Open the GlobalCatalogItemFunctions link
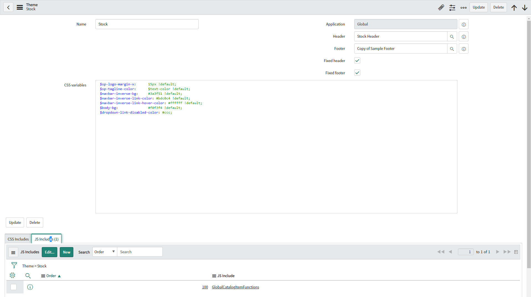The image size is (531, 297). point(235,287)
